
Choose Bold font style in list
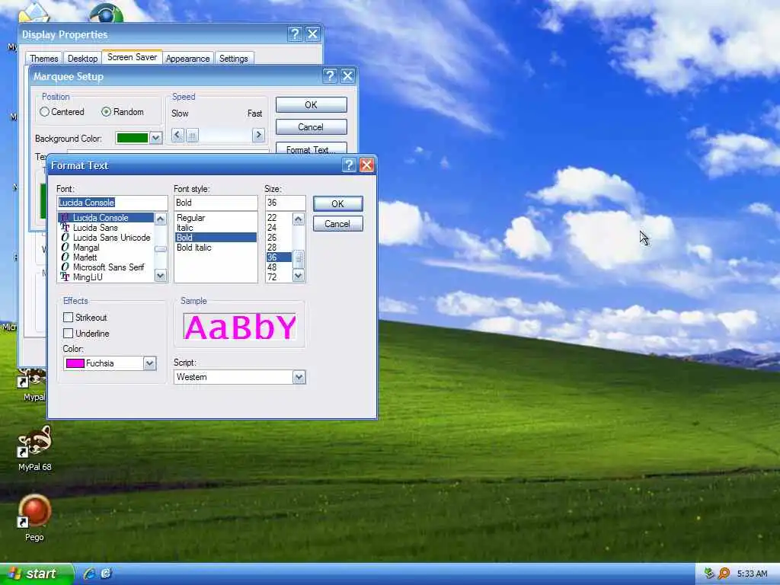tap(216, 238)
